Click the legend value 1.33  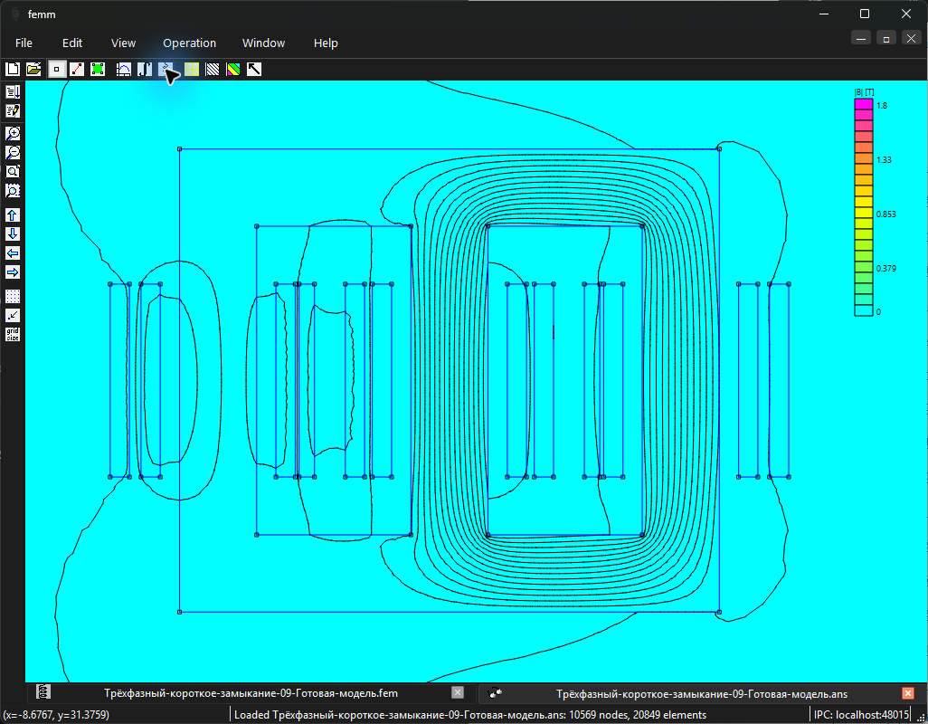(884, 160)
